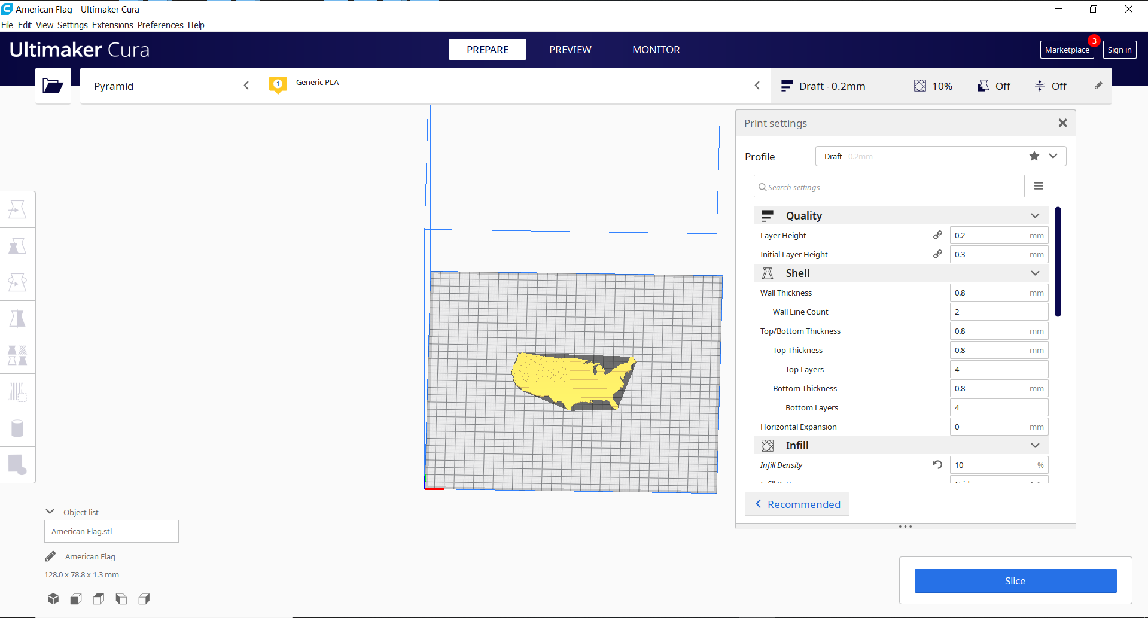Open the Marketplace

[x=1067, y=50]
